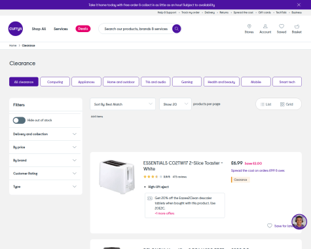
Task: Open the Basket icon
Action: coord(297,29)
